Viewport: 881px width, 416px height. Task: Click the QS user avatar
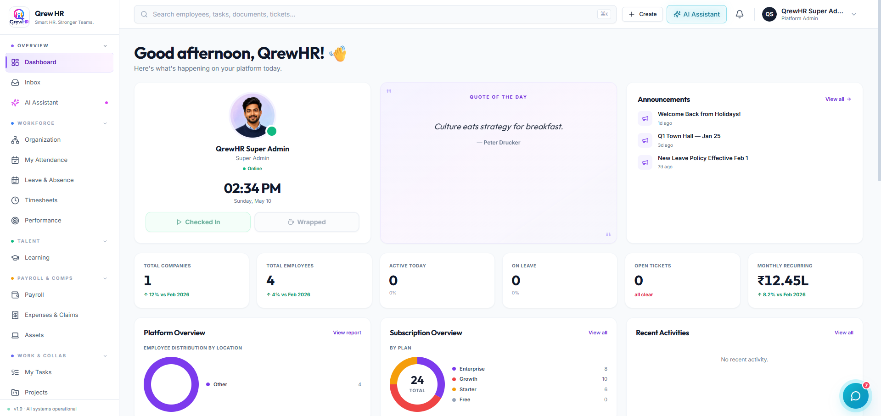click(x=769, y=14)
